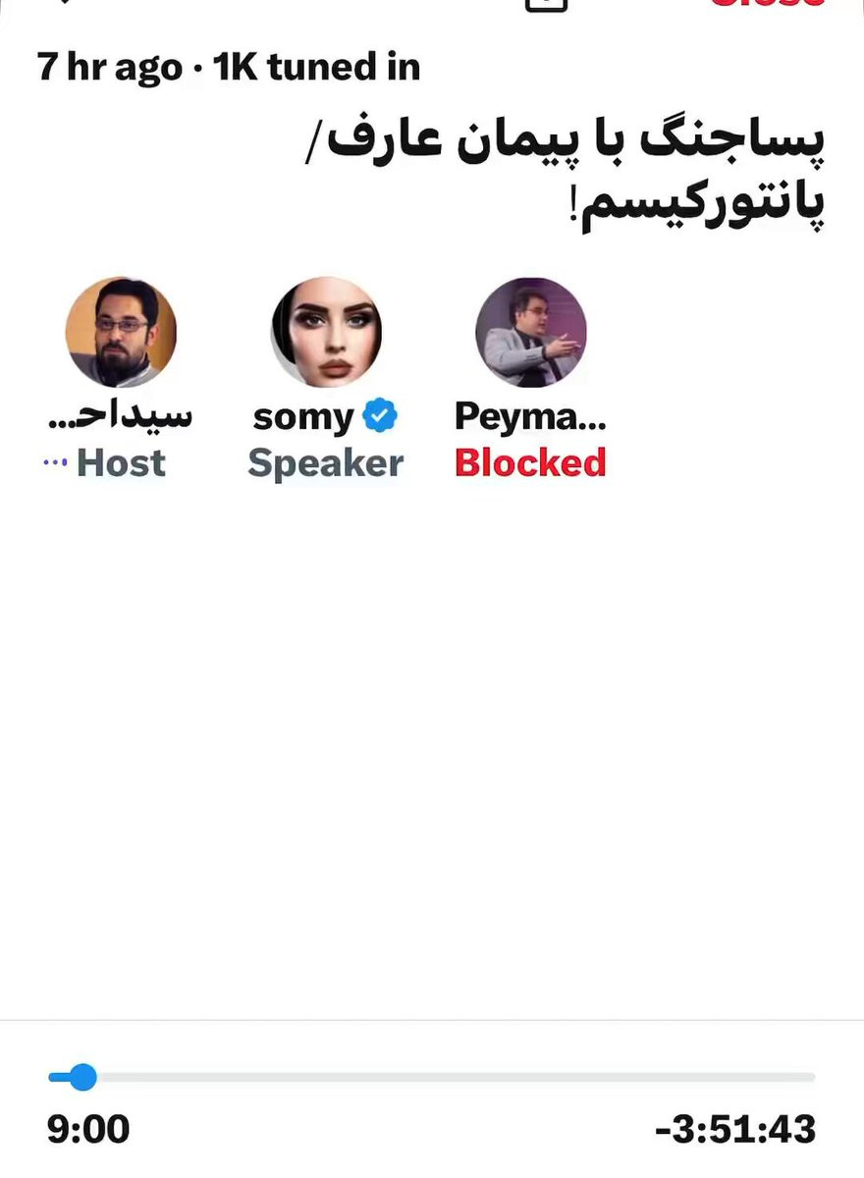864x1178 pixels.
Task: Open the three-dot options beside Host
Action: pyautogui.click(x=54, y=463)
